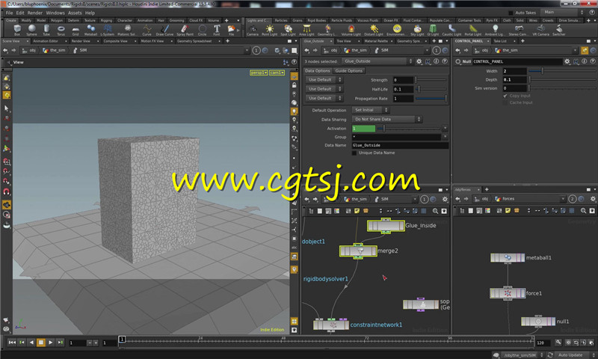Screen dimensions: 598x359
Task: Add a Distant Light from the shelf
Action: pyautogui.click(x=374, y=30)
